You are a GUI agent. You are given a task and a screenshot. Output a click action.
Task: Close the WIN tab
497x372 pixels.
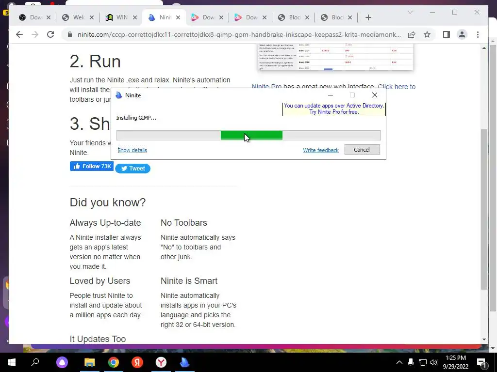tap(135, 17)
